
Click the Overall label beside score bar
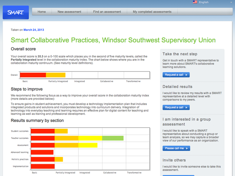14,75
